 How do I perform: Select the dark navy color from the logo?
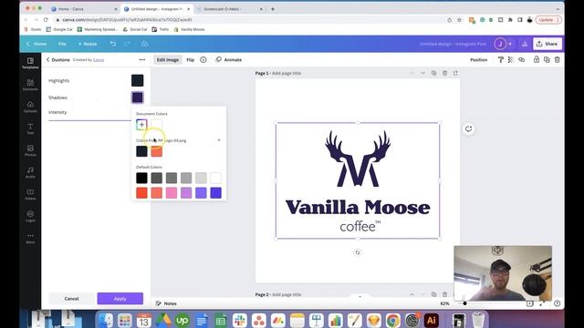[141, 151]
